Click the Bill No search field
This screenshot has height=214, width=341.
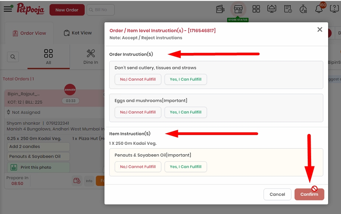[x=101, y=10]
